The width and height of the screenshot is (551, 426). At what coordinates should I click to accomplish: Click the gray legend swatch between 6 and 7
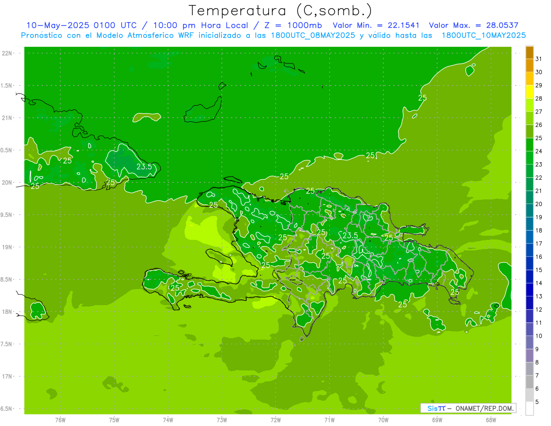529,382
